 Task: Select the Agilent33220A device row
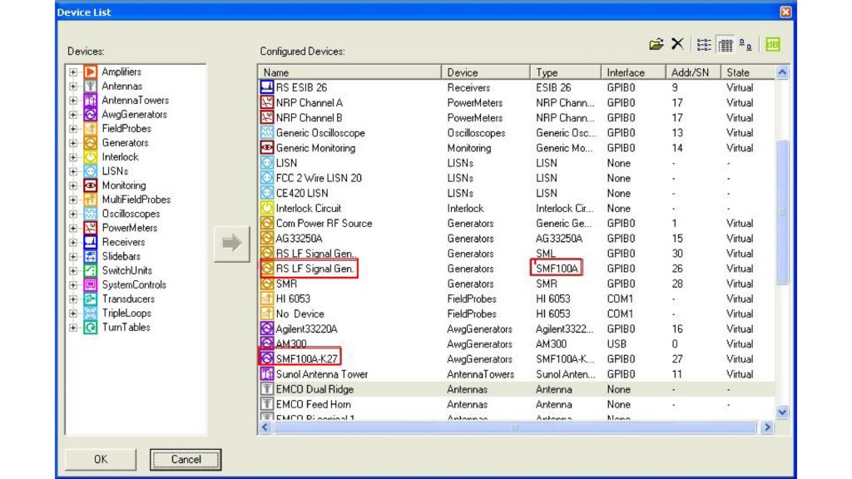[x=517, y=328]
